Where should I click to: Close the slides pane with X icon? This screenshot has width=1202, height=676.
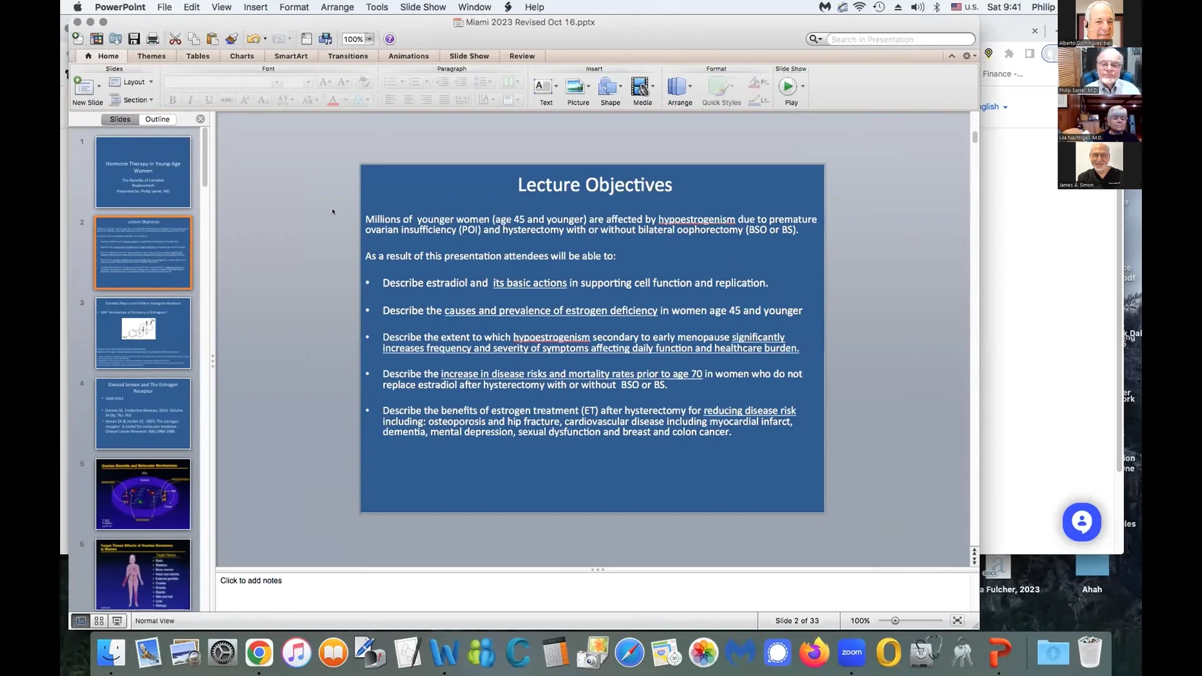pyautogui.click(x=200, y=119)
